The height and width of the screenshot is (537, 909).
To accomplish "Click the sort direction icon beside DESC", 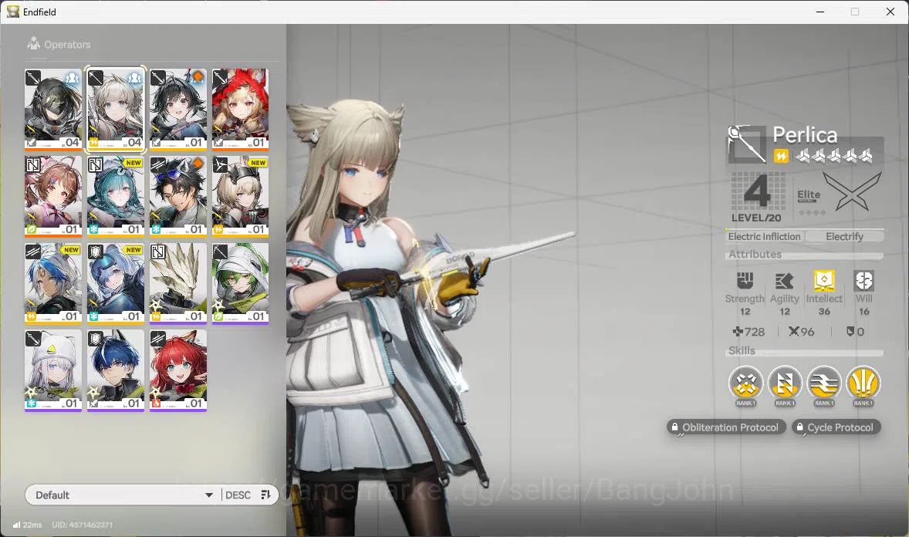I will (x=265, y=495).
